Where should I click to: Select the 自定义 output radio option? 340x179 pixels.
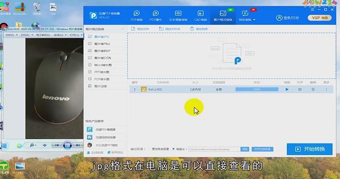pos(180,149)
